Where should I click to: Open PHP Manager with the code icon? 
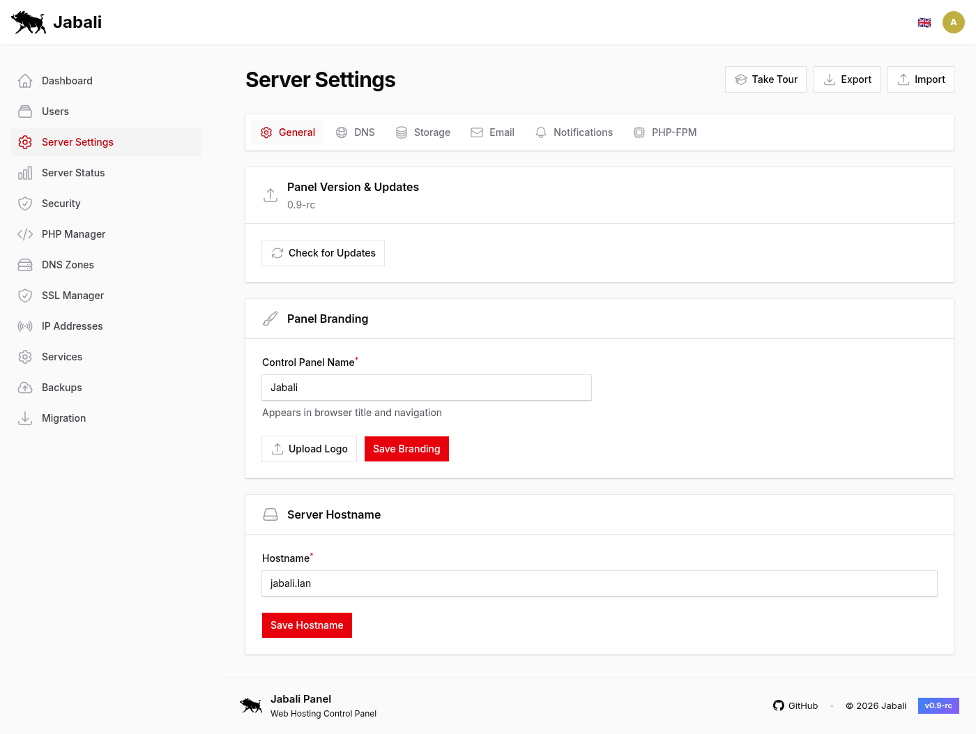[25, 234]
